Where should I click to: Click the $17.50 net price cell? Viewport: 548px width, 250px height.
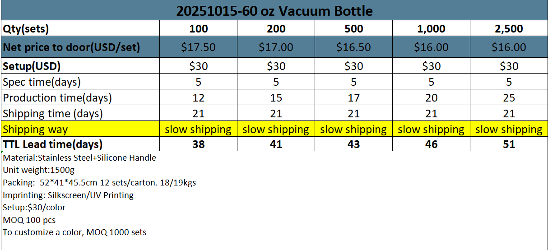(198, 47)
